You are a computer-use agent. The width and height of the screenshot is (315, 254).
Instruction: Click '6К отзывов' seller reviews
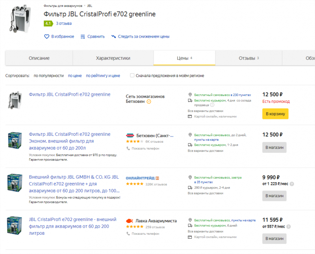[154, 142]
